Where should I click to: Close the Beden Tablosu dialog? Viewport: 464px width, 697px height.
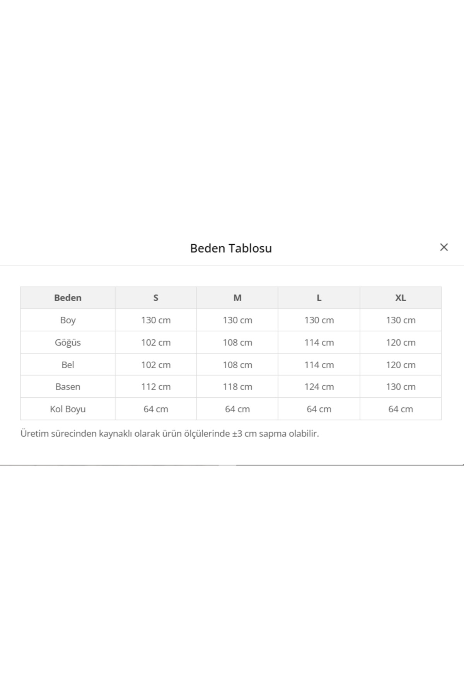pos(444,247)
